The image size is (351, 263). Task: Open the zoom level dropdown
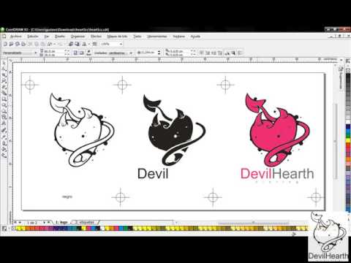click(121, 44)
